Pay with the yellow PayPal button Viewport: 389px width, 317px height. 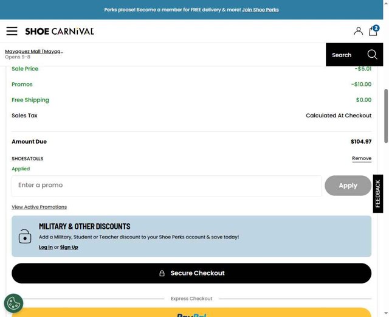[x=191, y=313]
